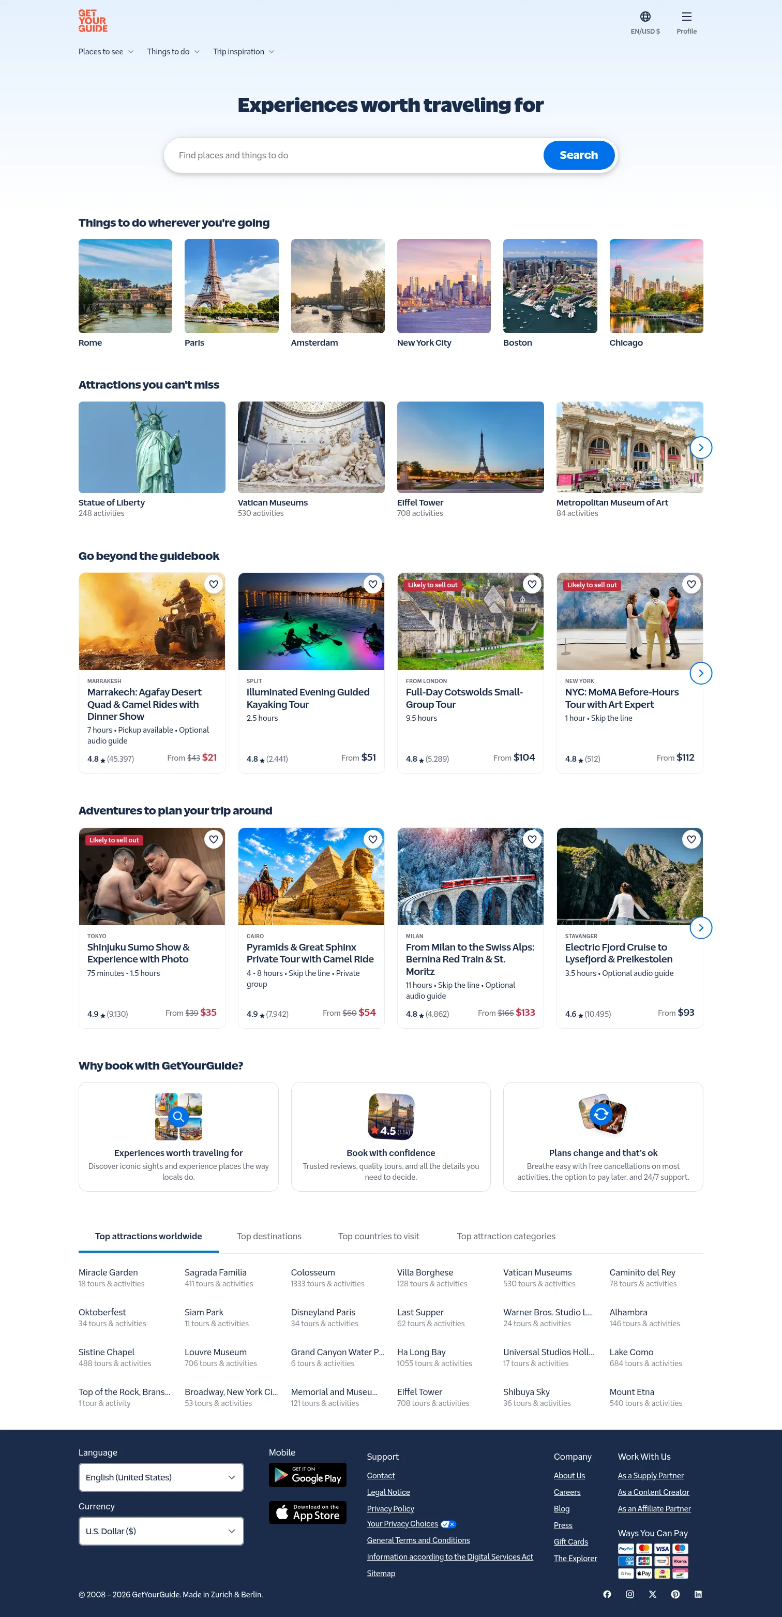Open the Metropolitan Museum of Art image

629,447
